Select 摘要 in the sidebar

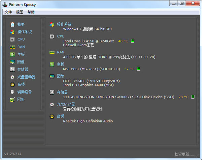point(21,24)
